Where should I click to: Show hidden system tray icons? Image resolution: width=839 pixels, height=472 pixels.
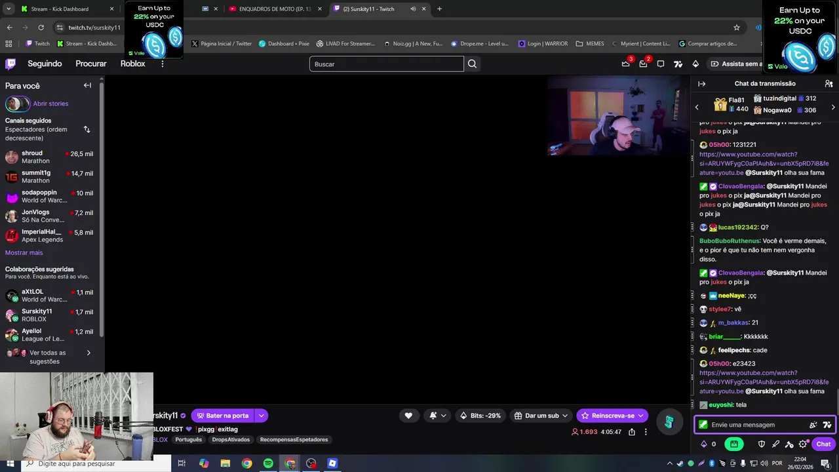pos(670,463)
